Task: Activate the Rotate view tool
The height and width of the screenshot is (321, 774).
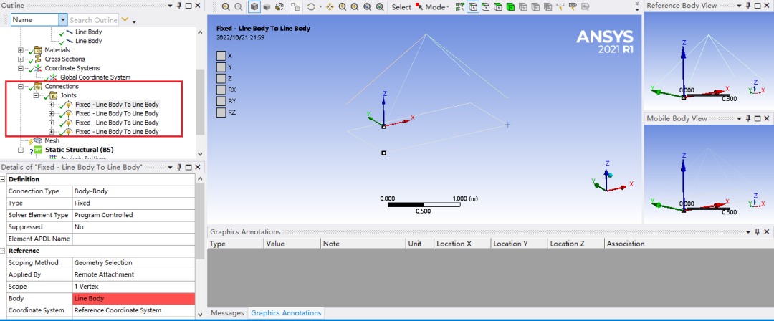Action: point(311,7)
